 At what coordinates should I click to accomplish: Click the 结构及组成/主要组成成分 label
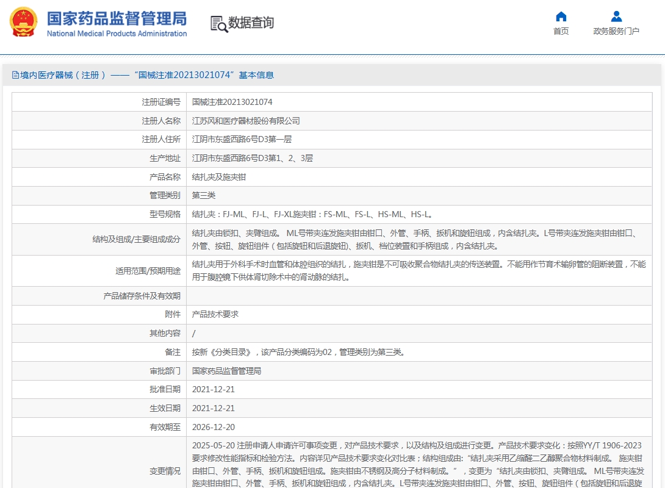(x=136, y=240)
